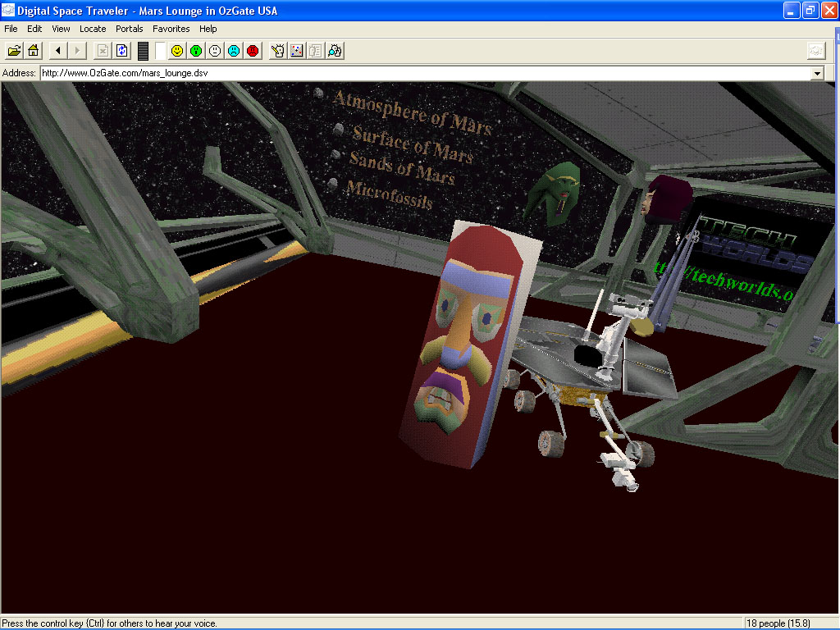Select the white neutral face emotion
The height and width of the screenshot is (630, 840).
coord(215,51)
